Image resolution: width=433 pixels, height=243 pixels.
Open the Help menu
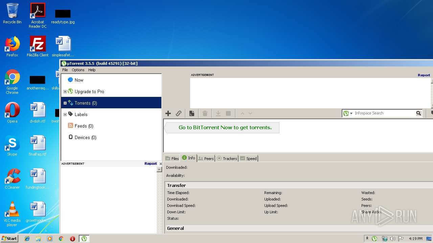[92, 70]
